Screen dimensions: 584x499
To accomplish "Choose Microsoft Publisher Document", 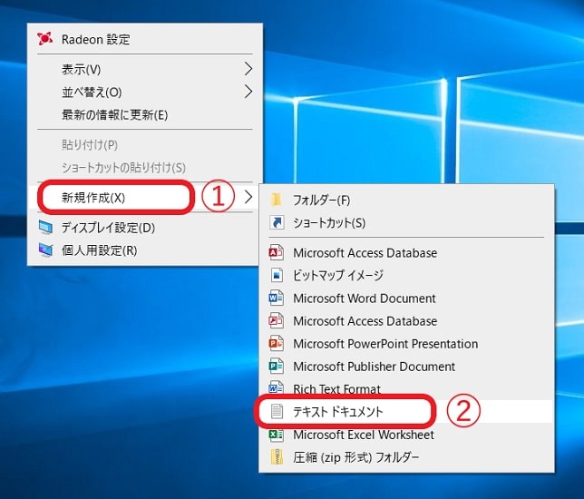I will point(406,367).
